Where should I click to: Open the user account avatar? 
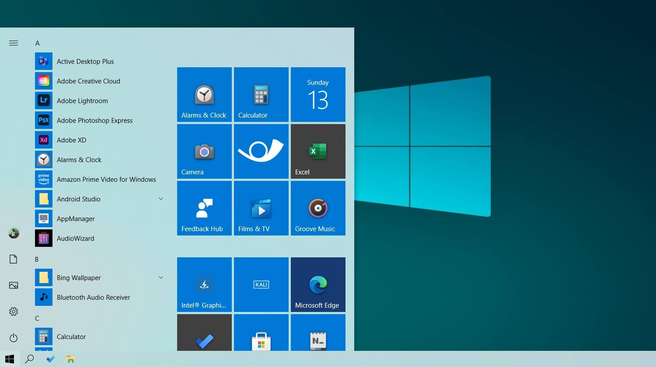[14, 233]
